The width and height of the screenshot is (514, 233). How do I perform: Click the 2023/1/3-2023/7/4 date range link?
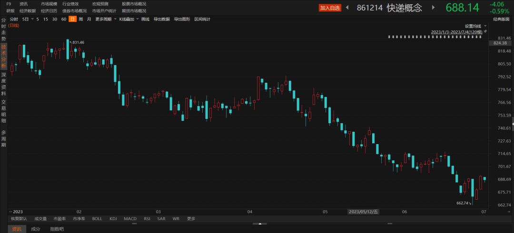[456, 31]
